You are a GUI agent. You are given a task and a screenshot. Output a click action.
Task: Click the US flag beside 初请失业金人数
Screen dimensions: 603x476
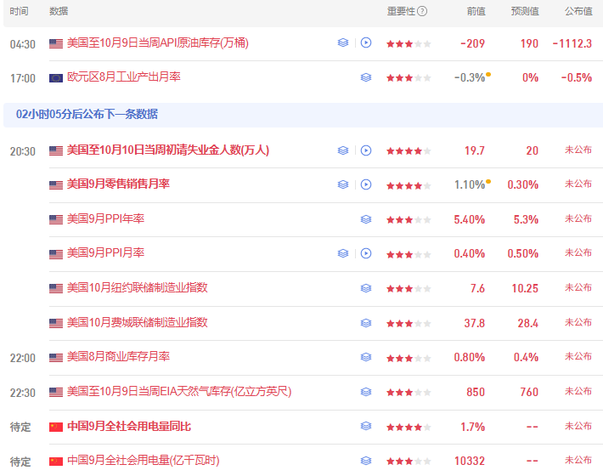[x=56, y=150]
